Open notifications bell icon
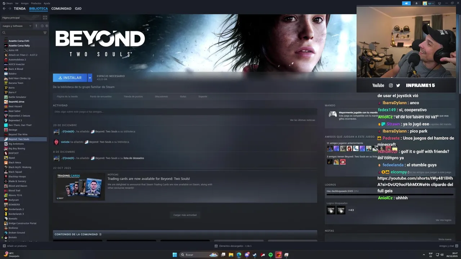This screenshot has height=259, width=461. [417, 3]
